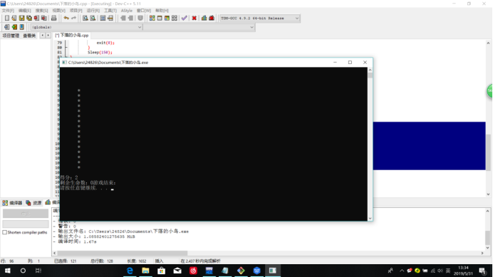Screen dimensions: 493x277
Task: Switch to the 项目管理 sidebar tab
Action: (11, 36)
